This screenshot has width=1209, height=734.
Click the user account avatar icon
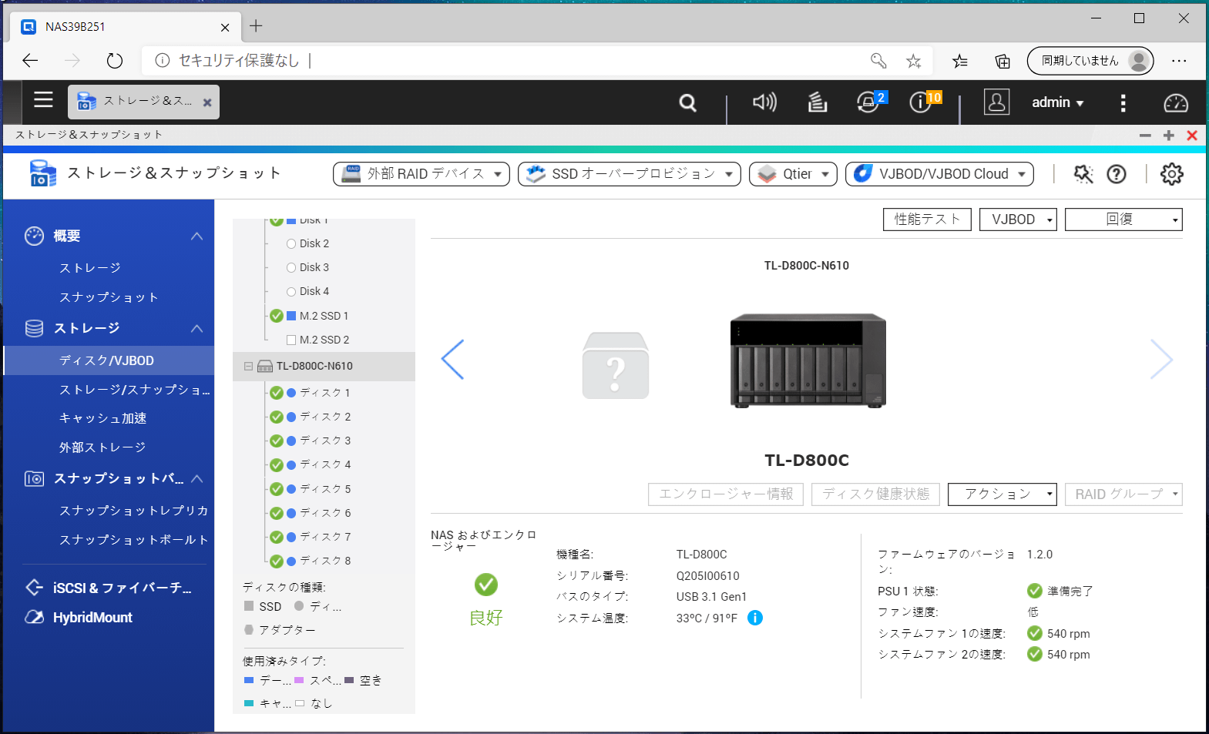coord(996,102)
